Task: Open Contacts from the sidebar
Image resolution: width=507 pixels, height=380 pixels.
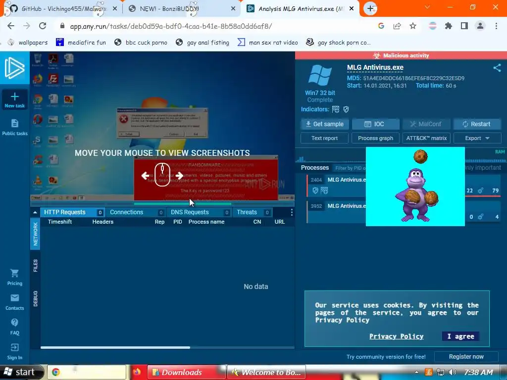Action: click(x=14, y=302)
